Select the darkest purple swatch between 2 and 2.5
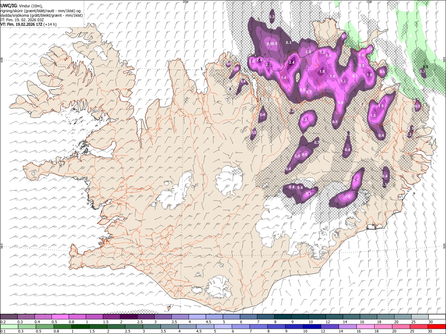Screen dimensions: 446x334 pos(128,317)
